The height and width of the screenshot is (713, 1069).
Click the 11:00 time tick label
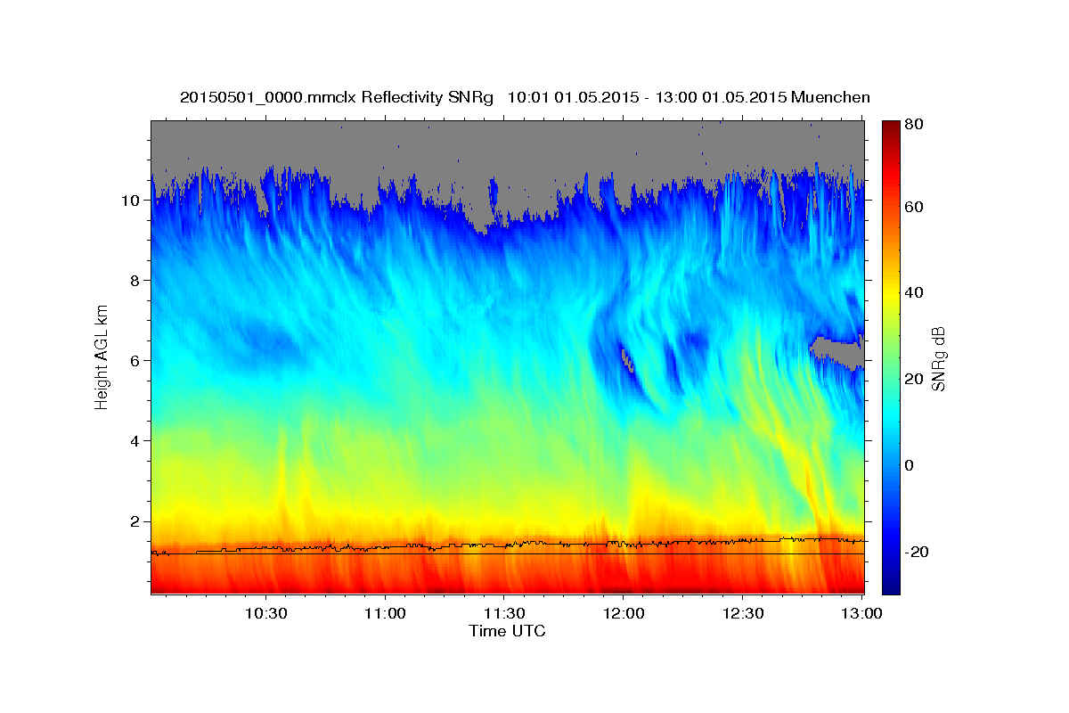385,613
